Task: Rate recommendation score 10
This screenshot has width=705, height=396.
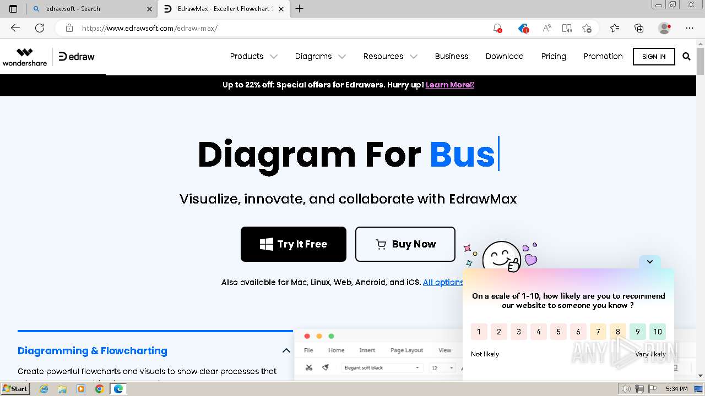Action: tap(657, 332)
